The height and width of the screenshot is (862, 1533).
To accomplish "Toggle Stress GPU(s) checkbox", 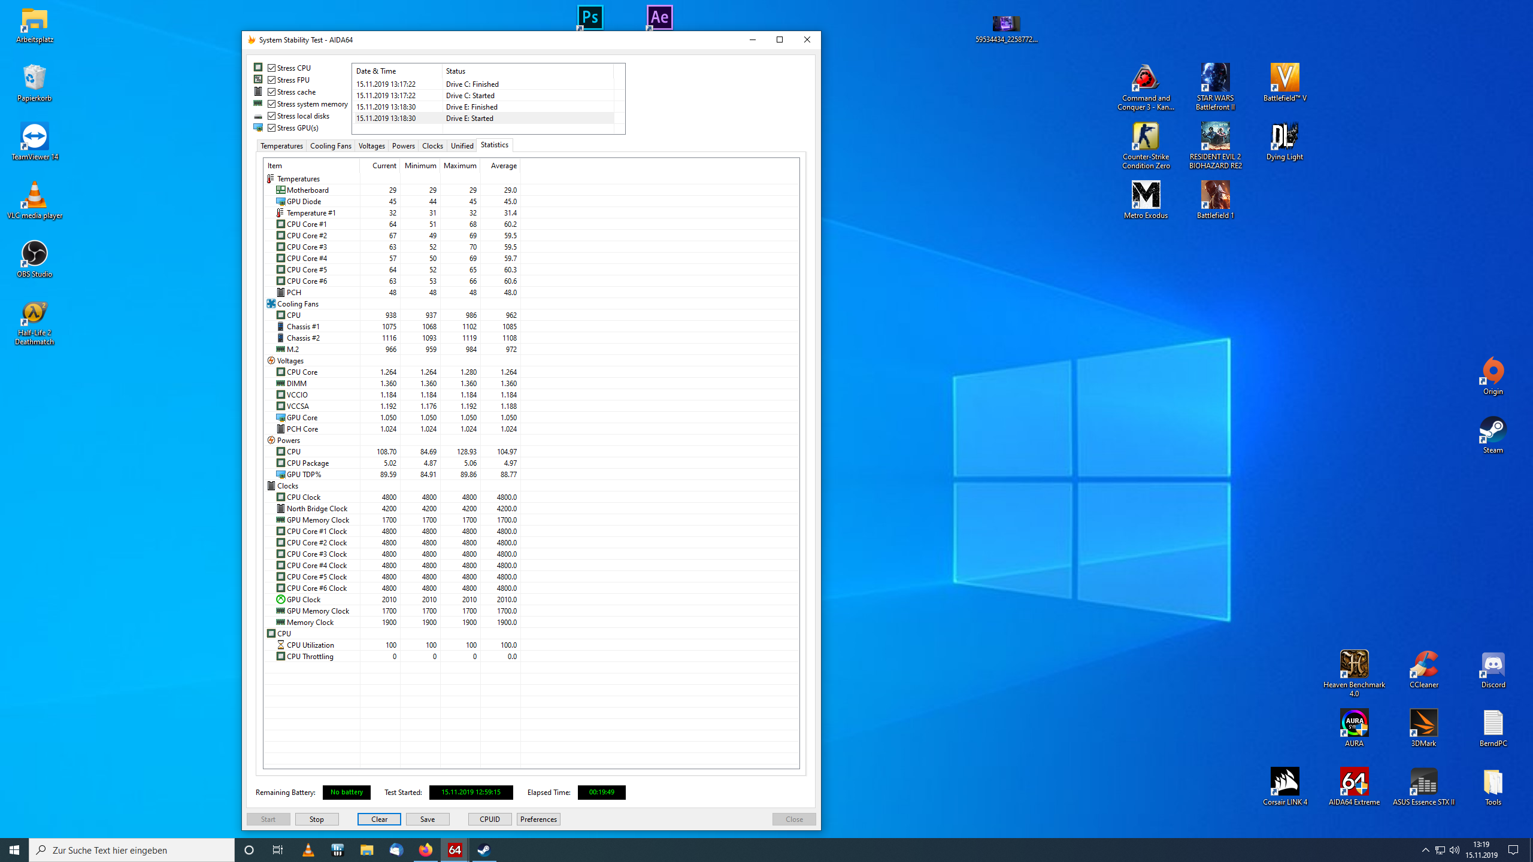I will tap(272, 128).
